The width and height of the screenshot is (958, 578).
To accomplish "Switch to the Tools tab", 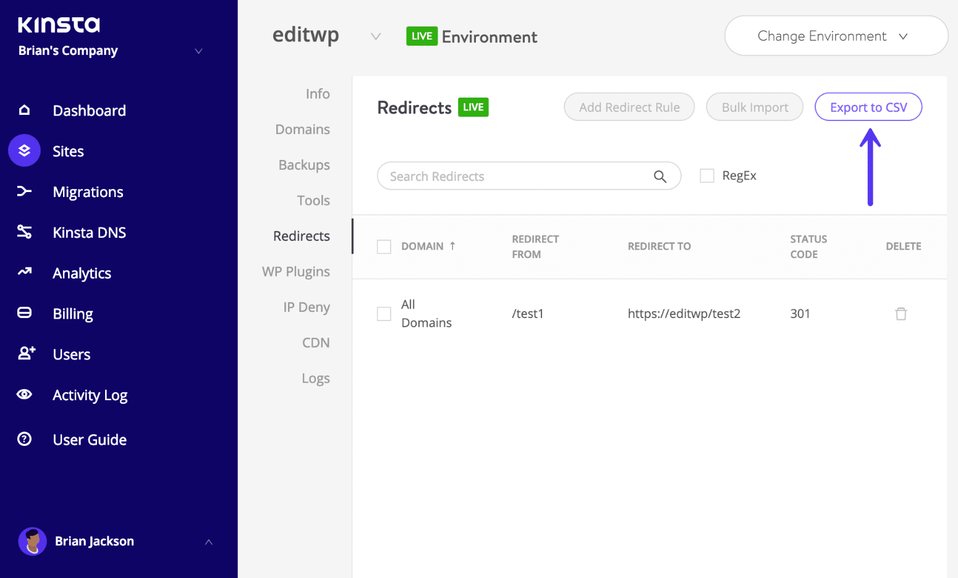I will [x=313, y=201].
